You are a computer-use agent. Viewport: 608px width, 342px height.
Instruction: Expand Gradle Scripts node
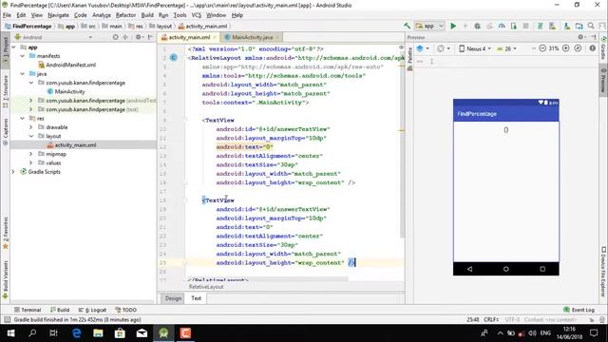13,172
